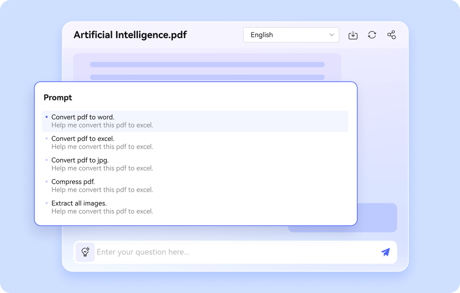Choose the "Convert pdf to excel." prompt
The height and width of the screenshot is (293, 460).
pos(83,139)
